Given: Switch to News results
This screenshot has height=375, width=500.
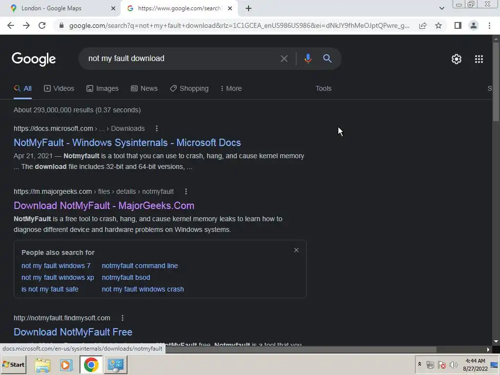Looking at the screenshot, I should click(x=144, y=89).
